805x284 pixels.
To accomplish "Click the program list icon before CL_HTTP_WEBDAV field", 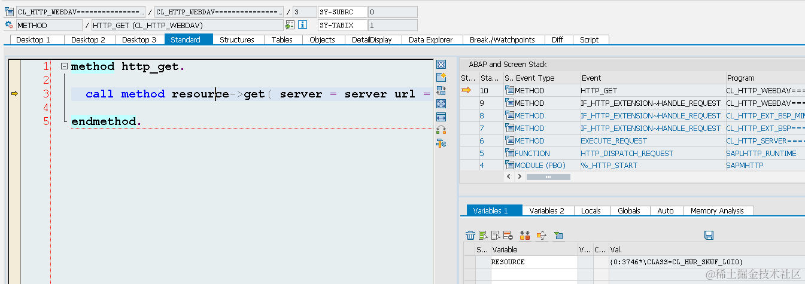I will 9,11.
